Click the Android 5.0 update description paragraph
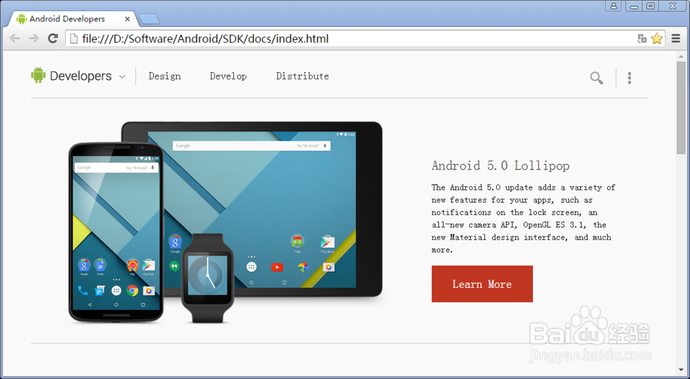The image size is (690, 379). [x=523, y=218]
